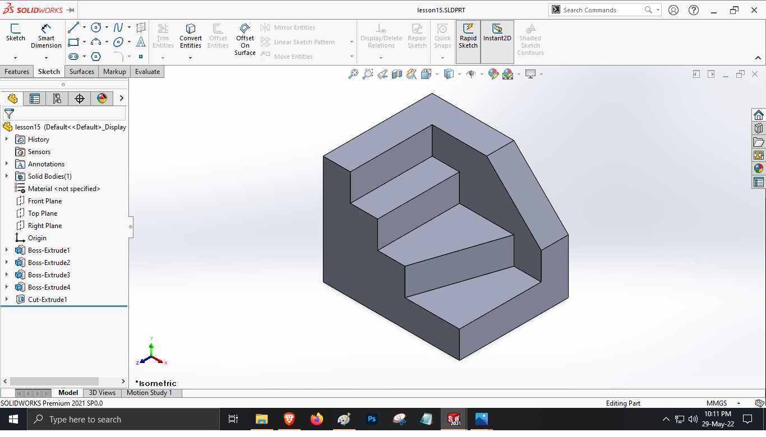Choose the Ellipse sketch tool
Screen dimensions: 766x437
(118, 42)
